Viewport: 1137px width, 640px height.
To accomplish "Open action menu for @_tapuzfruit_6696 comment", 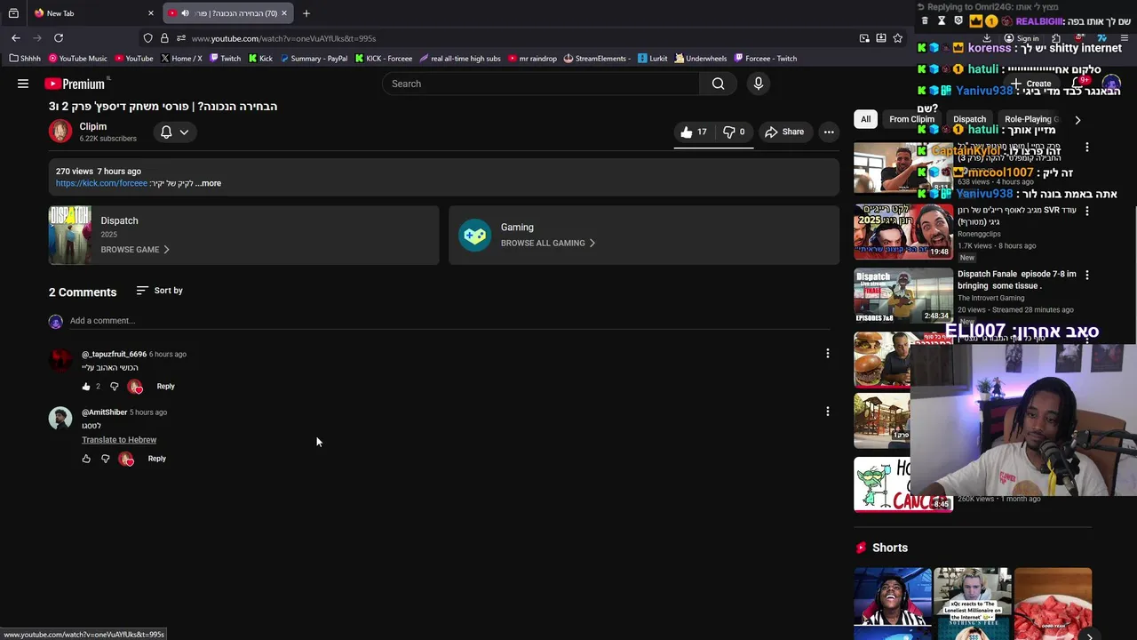I will coord(828,354).
